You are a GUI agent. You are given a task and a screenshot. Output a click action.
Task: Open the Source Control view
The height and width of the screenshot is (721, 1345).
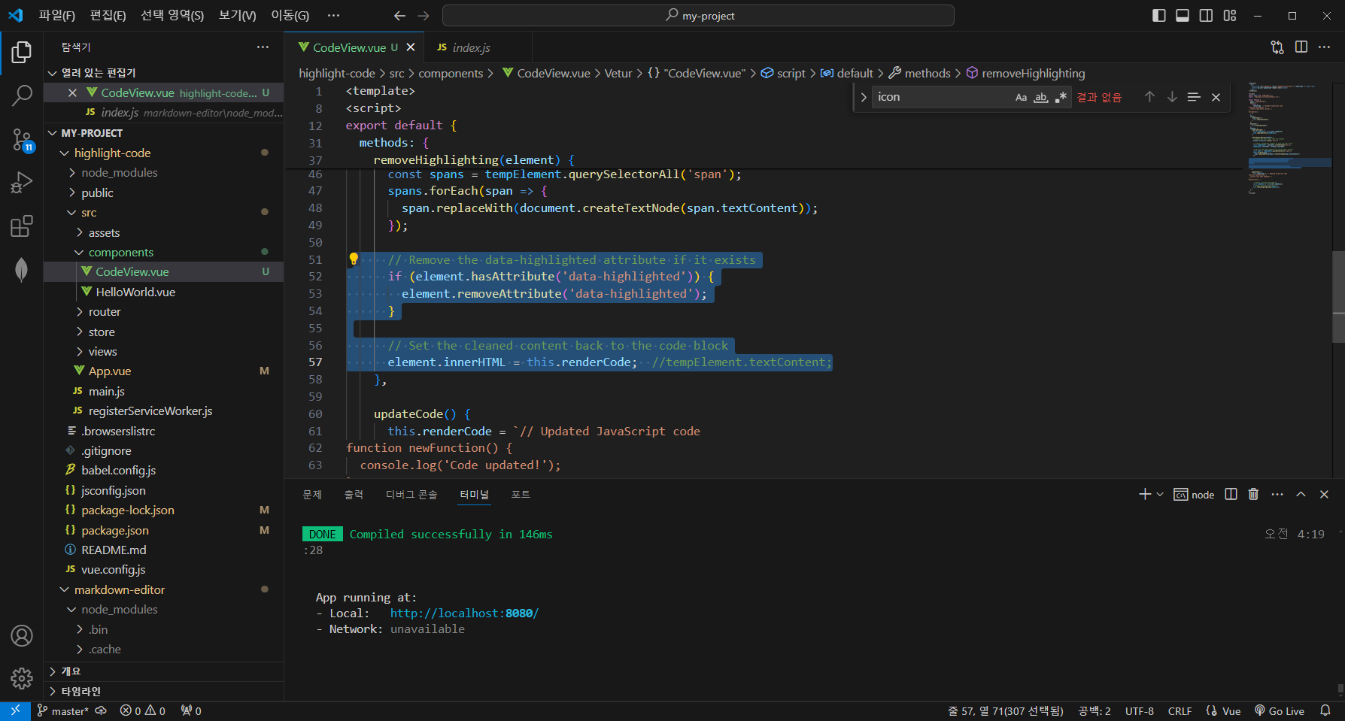pos(22,140)
